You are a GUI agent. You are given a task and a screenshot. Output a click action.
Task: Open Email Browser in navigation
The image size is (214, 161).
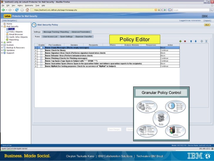(16, 34)
